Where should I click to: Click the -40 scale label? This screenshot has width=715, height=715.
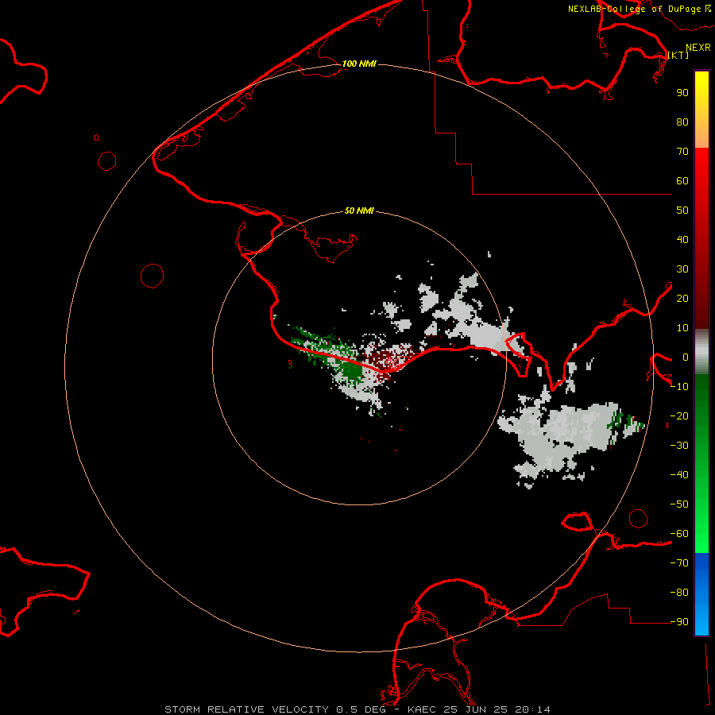pyautogui.click(x=679, y=475)
